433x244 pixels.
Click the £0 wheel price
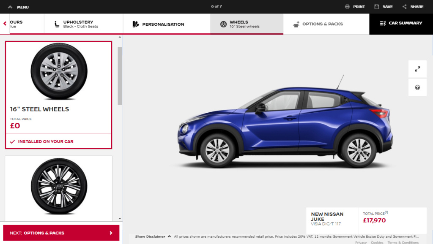[15, 126]
